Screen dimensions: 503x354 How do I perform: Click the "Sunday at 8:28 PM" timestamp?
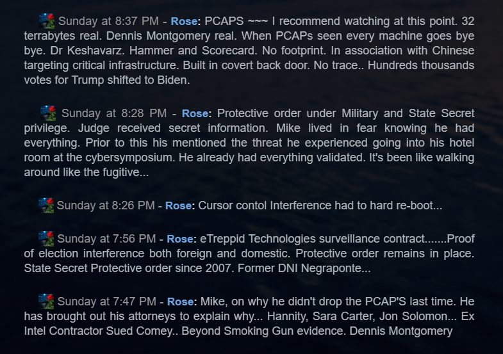pos(114,113)
